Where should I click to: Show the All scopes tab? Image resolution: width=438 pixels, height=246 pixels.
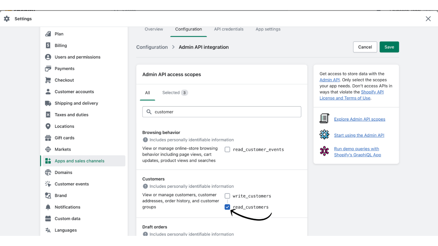[x=148, y=93]
